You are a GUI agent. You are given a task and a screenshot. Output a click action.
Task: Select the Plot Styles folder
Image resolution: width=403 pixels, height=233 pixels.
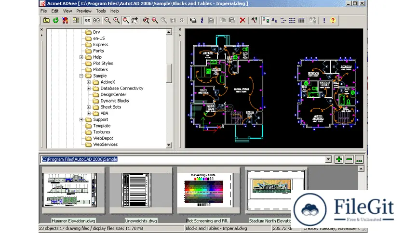pyautogui.click(x=103, y=64)
